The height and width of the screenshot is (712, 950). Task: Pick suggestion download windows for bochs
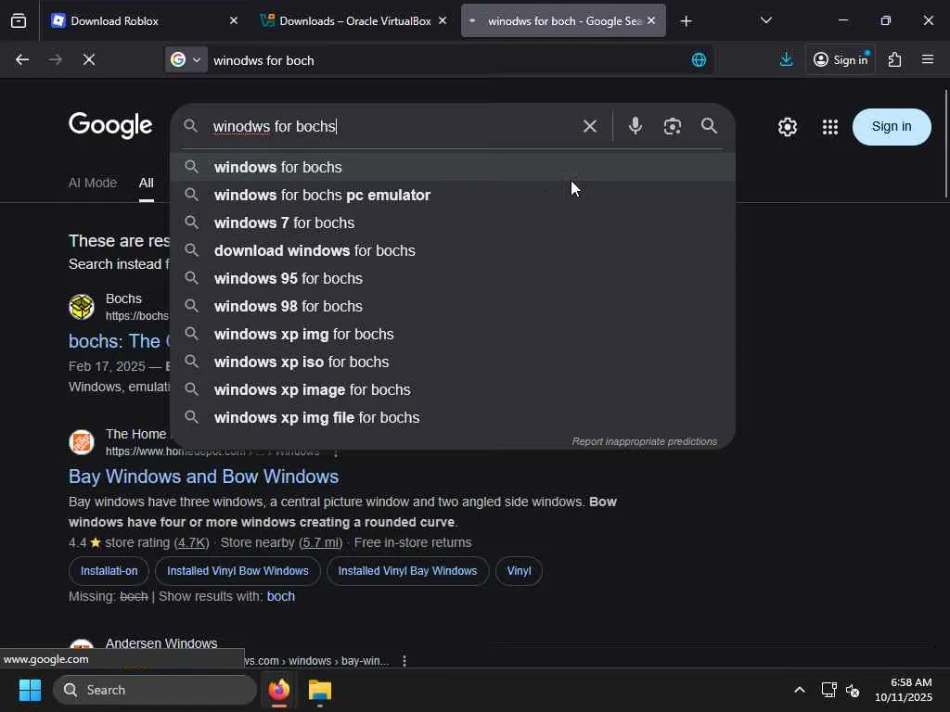[x=453, y=250]
